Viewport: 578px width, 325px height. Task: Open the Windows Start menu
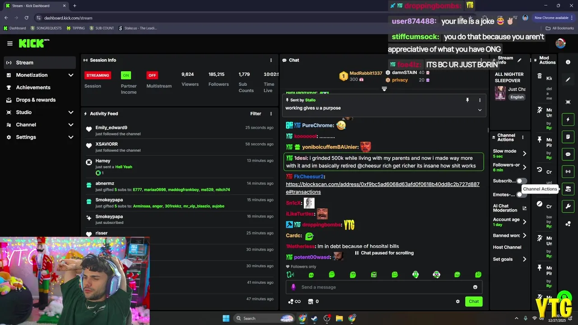(226, 318)
